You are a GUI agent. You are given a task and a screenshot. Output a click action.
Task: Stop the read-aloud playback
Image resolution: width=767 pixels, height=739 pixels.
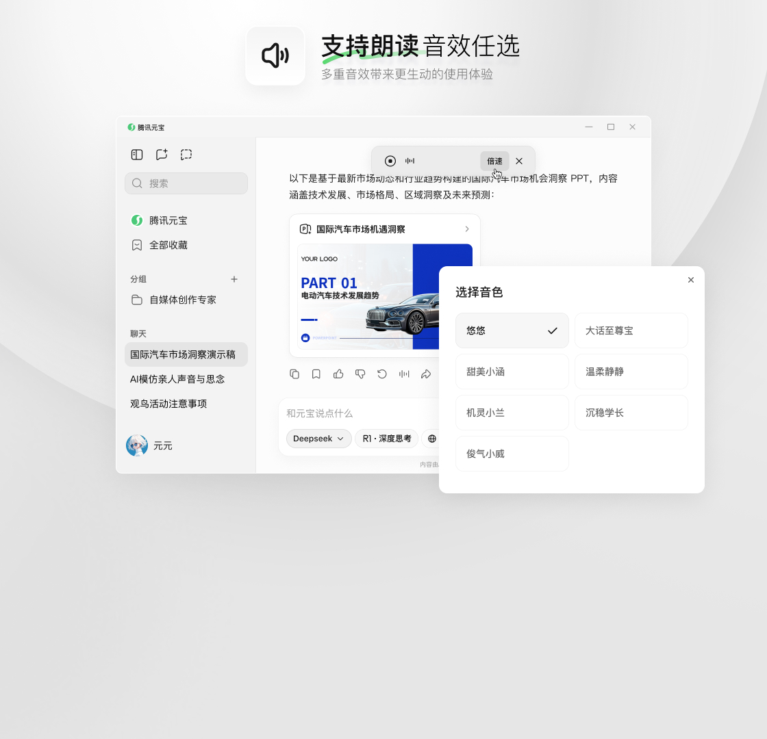click(390, 161)
